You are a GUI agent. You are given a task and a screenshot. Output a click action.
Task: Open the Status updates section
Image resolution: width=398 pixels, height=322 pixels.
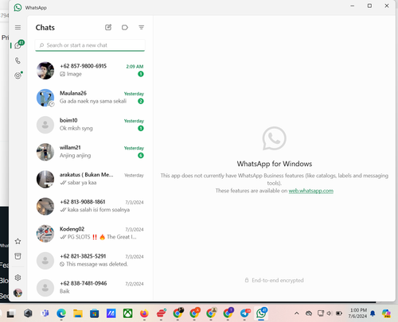point(18,76)
